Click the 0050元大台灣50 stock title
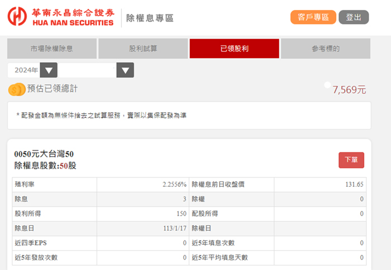This screenshot has height=270, width=391. (x=44, y=154)
